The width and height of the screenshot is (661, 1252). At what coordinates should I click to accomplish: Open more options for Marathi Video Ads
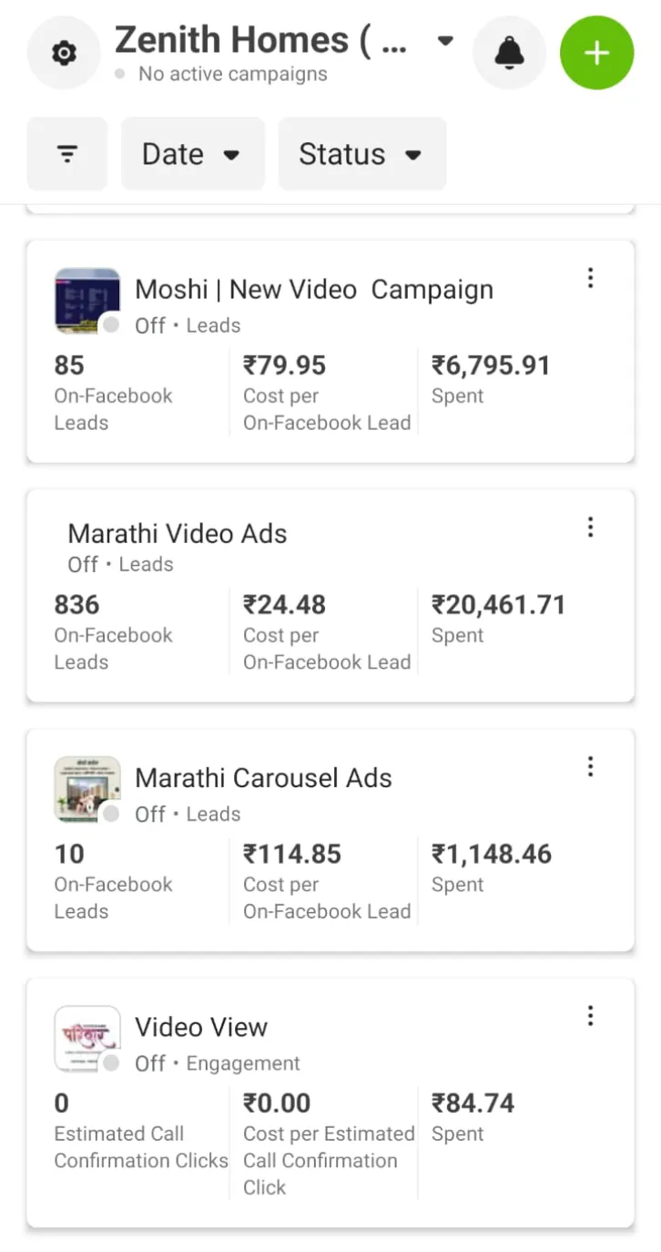tap(590, 527)
